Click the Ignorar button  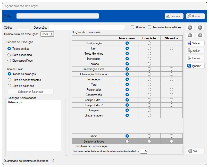point(195,66)
